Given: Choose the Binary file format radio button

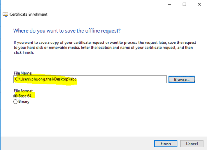Looking at the screenshot, I should [x=15, y=102].
